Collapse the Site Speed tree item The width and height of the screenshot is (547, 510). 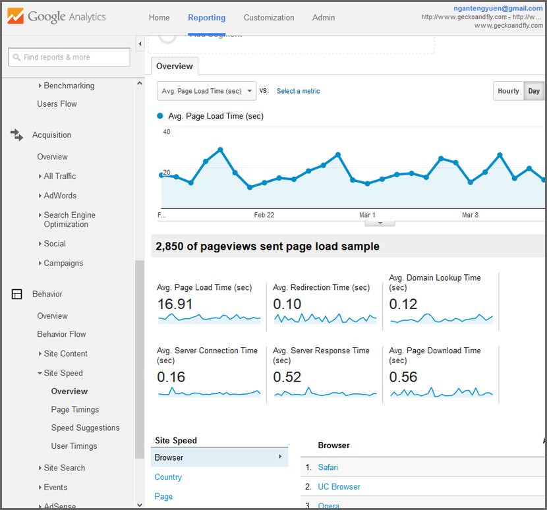pos(40,374)
